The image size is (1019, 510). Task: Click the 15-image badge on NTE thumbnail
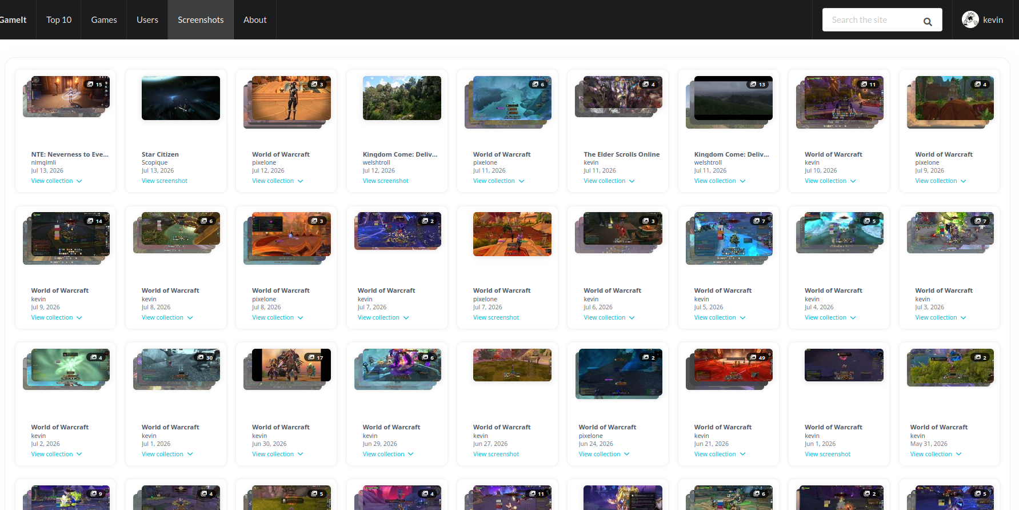[95, 84]
